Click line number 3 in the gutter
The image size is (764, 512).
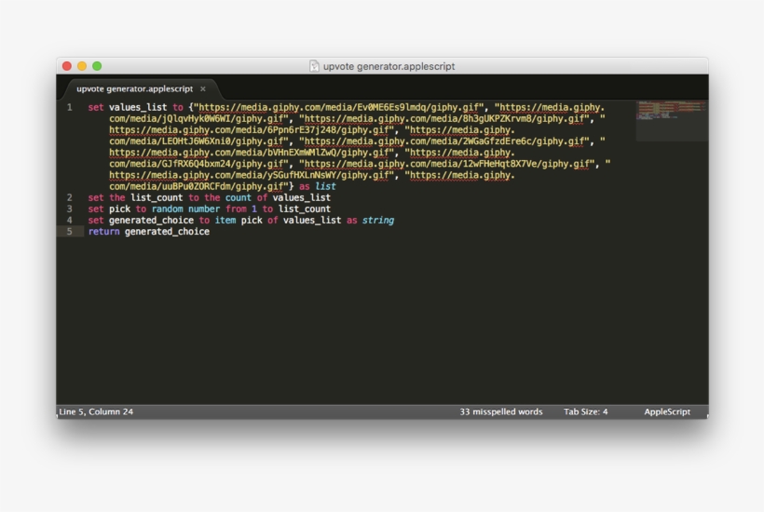click(x=69, y=209)
